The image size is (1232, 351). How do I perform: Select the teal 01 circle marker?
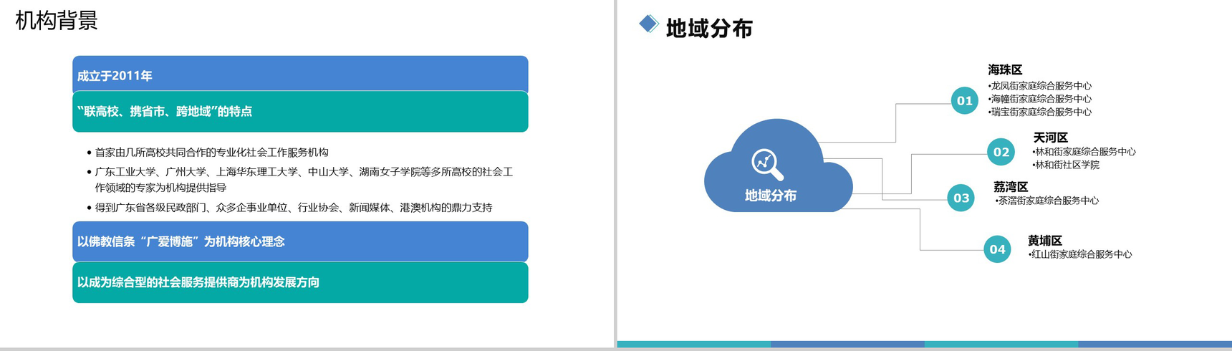pyautogui.click(x=964, y=101)
